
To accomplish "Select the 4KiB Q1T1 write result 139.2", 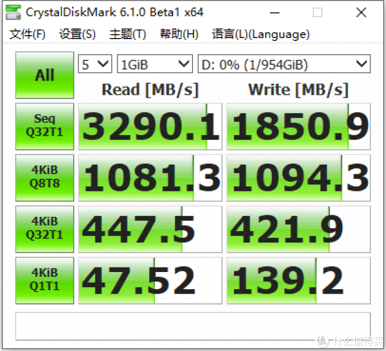I will (299, 281).
